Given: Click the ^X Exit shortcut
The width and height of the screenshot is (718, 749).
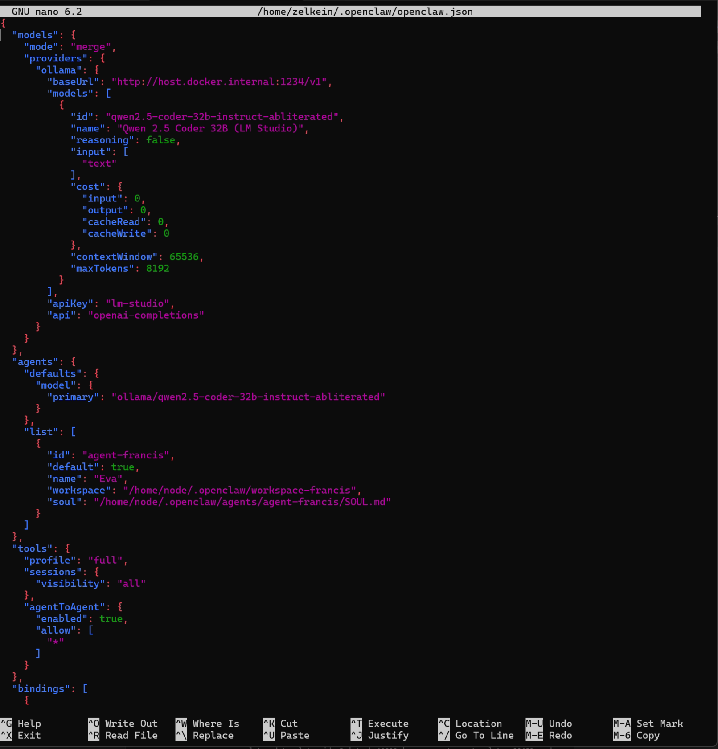Looking at the screenshot, I should [x=21, y=735].
